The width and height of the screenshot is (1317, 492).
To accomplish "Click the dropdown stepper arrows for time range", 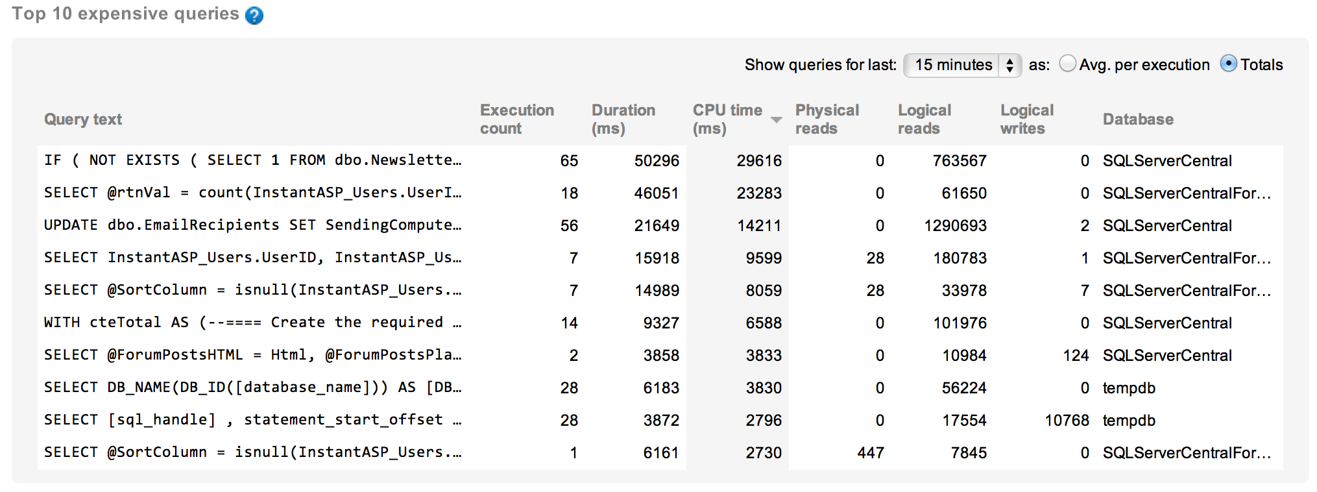I will point(1009,65).
